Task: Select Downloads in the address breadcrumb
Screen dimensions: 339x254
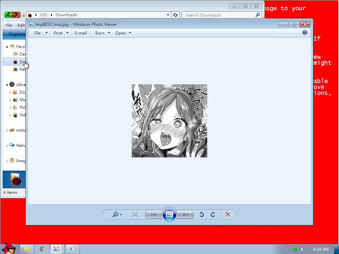Action: coord(66,15)
